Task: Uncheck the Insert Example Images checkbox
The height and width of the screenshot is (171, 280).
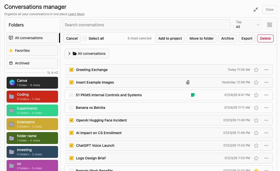Action: tap(71, 82)
